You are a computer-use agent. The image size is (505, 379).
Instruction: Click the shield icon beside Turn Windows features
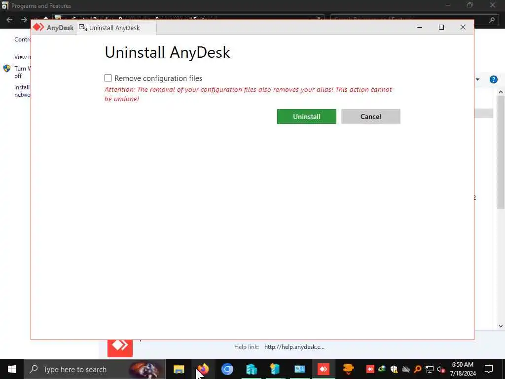[x=7, y=68]
